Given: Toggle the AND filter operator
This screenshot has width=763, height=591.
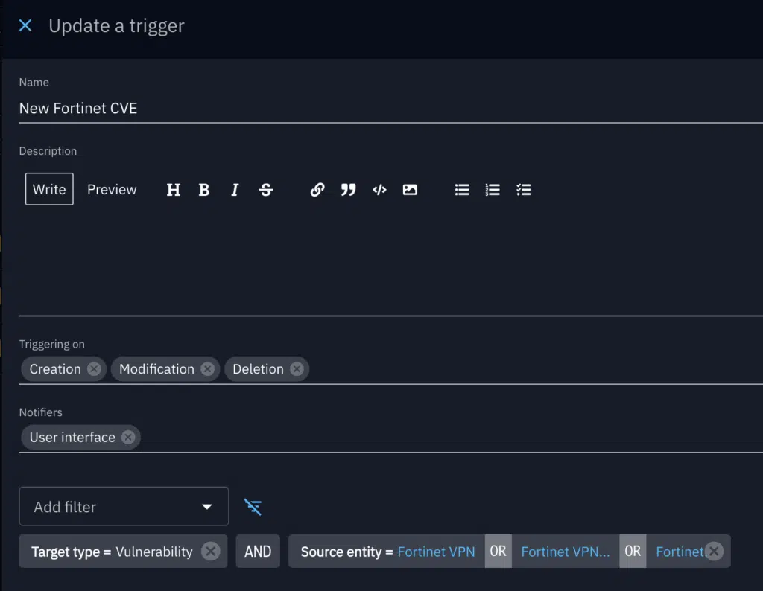Looking at the screenshot, I should point(258,552).
